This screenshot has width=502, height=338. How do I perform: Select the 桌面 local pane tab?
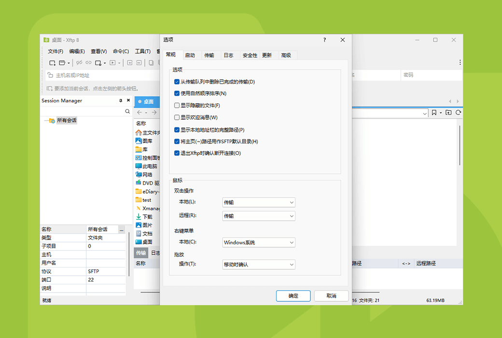pyautogui.click(x=147, y=101)
